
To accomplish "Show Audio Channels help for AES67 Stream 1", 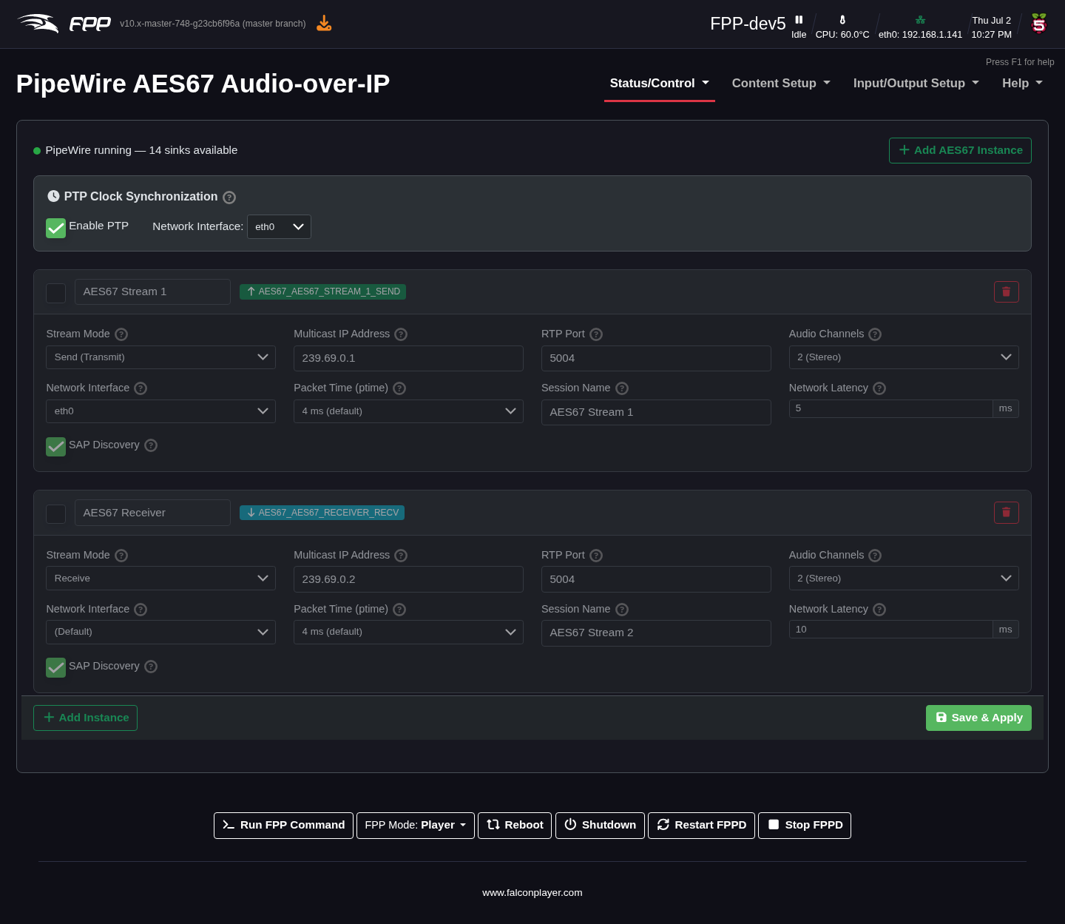I will click(x=875, y=334).
